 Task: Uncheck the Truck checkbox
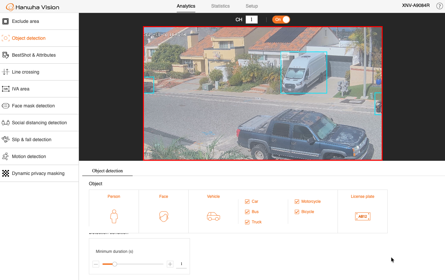coord(247,222)
